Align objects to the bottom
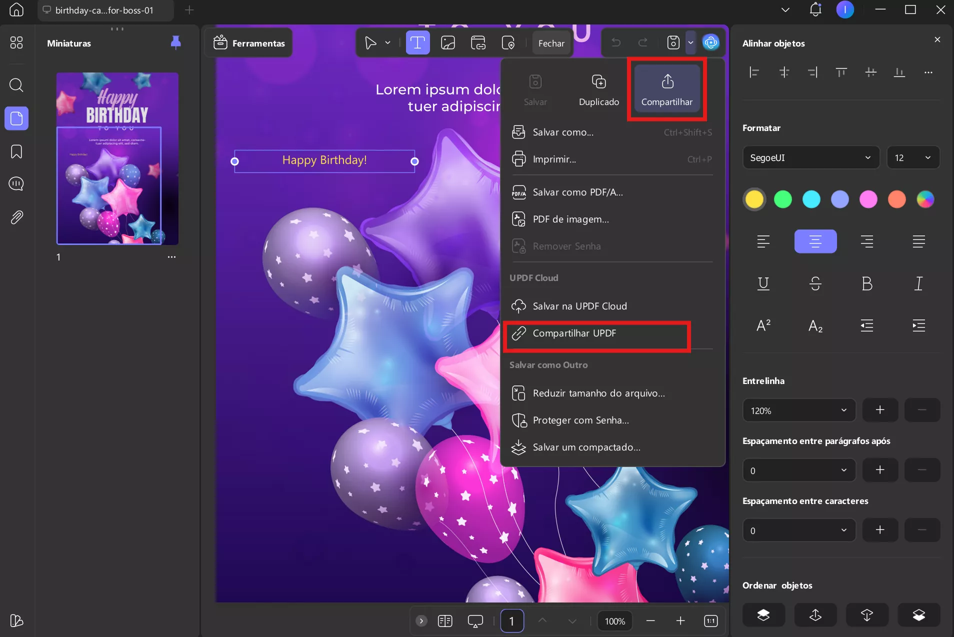 [x=899, y=72]
